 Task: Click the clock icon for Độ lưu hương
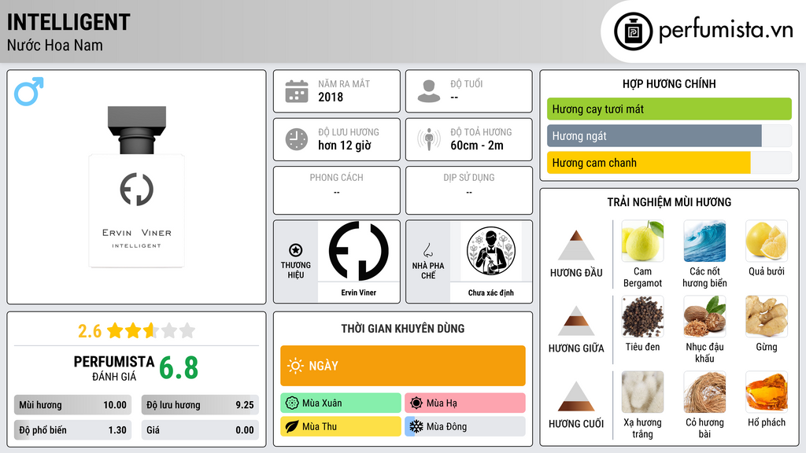[x=297, y=139]
